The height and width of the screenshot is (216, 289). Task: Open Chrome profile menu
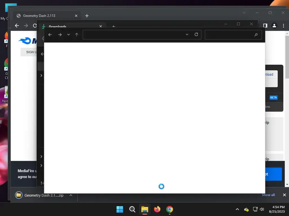[274, 26]
